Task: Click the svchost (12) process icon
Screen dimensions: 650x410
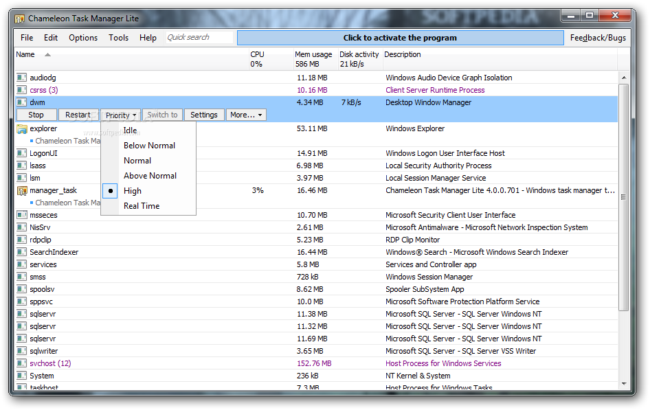Action: point(21,363)
